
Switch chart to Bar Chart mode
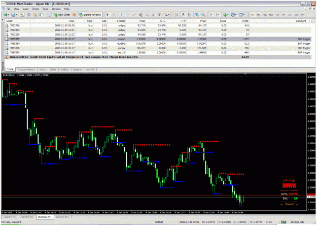(x=177, y=15)
